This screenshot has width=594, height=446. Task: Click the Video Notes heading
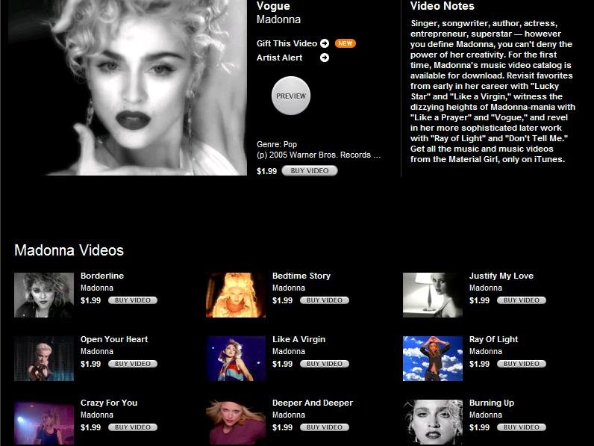tap(442, 6)
